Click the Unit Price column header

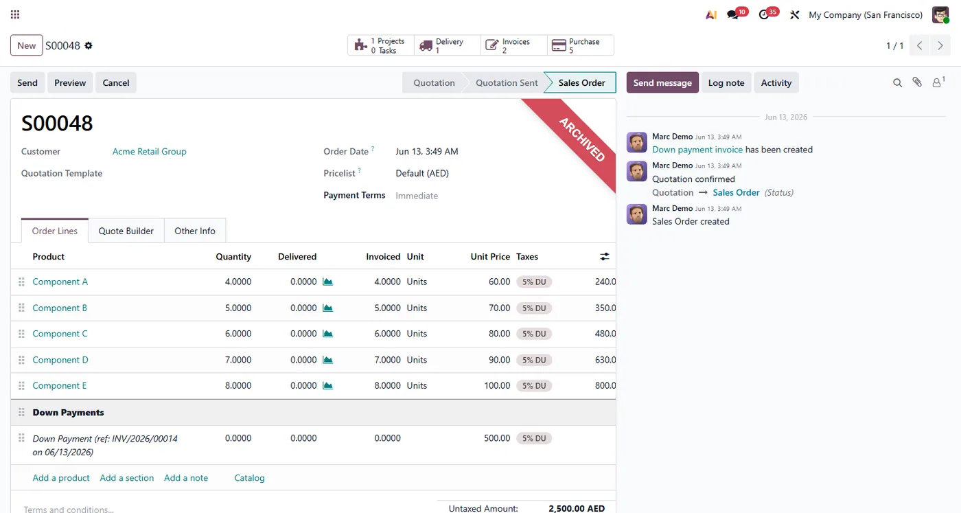pos(490,257)
